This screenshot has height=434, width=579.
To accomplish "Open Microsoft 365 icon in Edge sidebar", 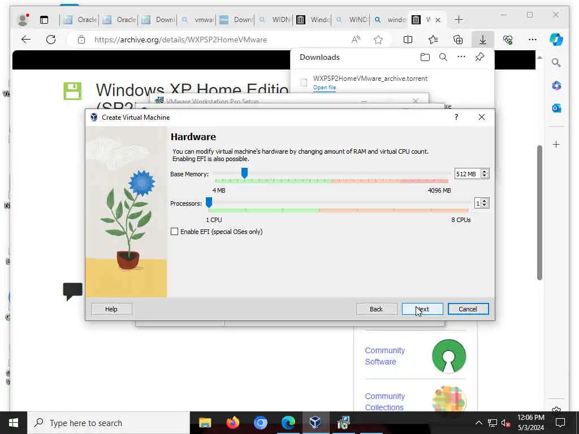I will tap(556, 86).
